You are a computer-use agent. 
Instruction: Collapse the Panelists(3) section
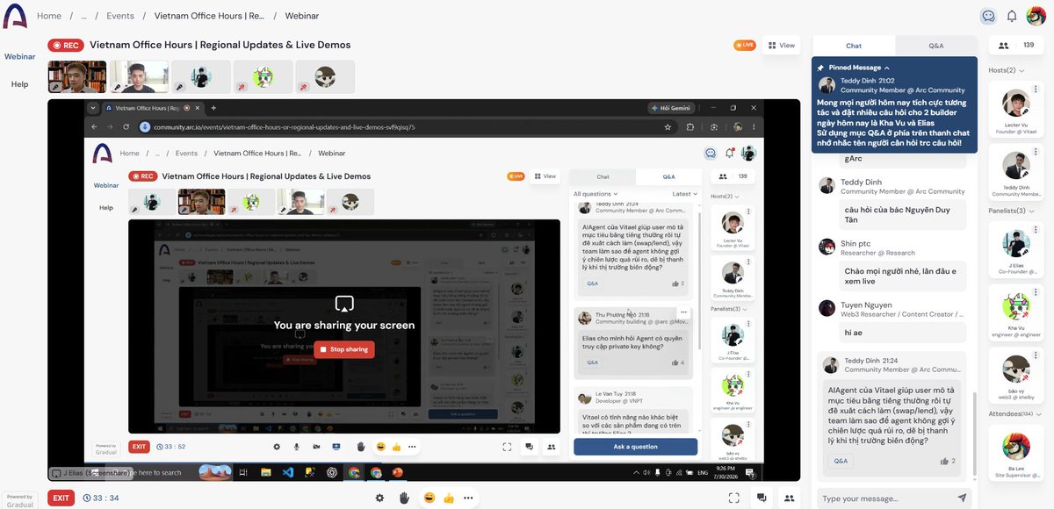point(1031,211)
